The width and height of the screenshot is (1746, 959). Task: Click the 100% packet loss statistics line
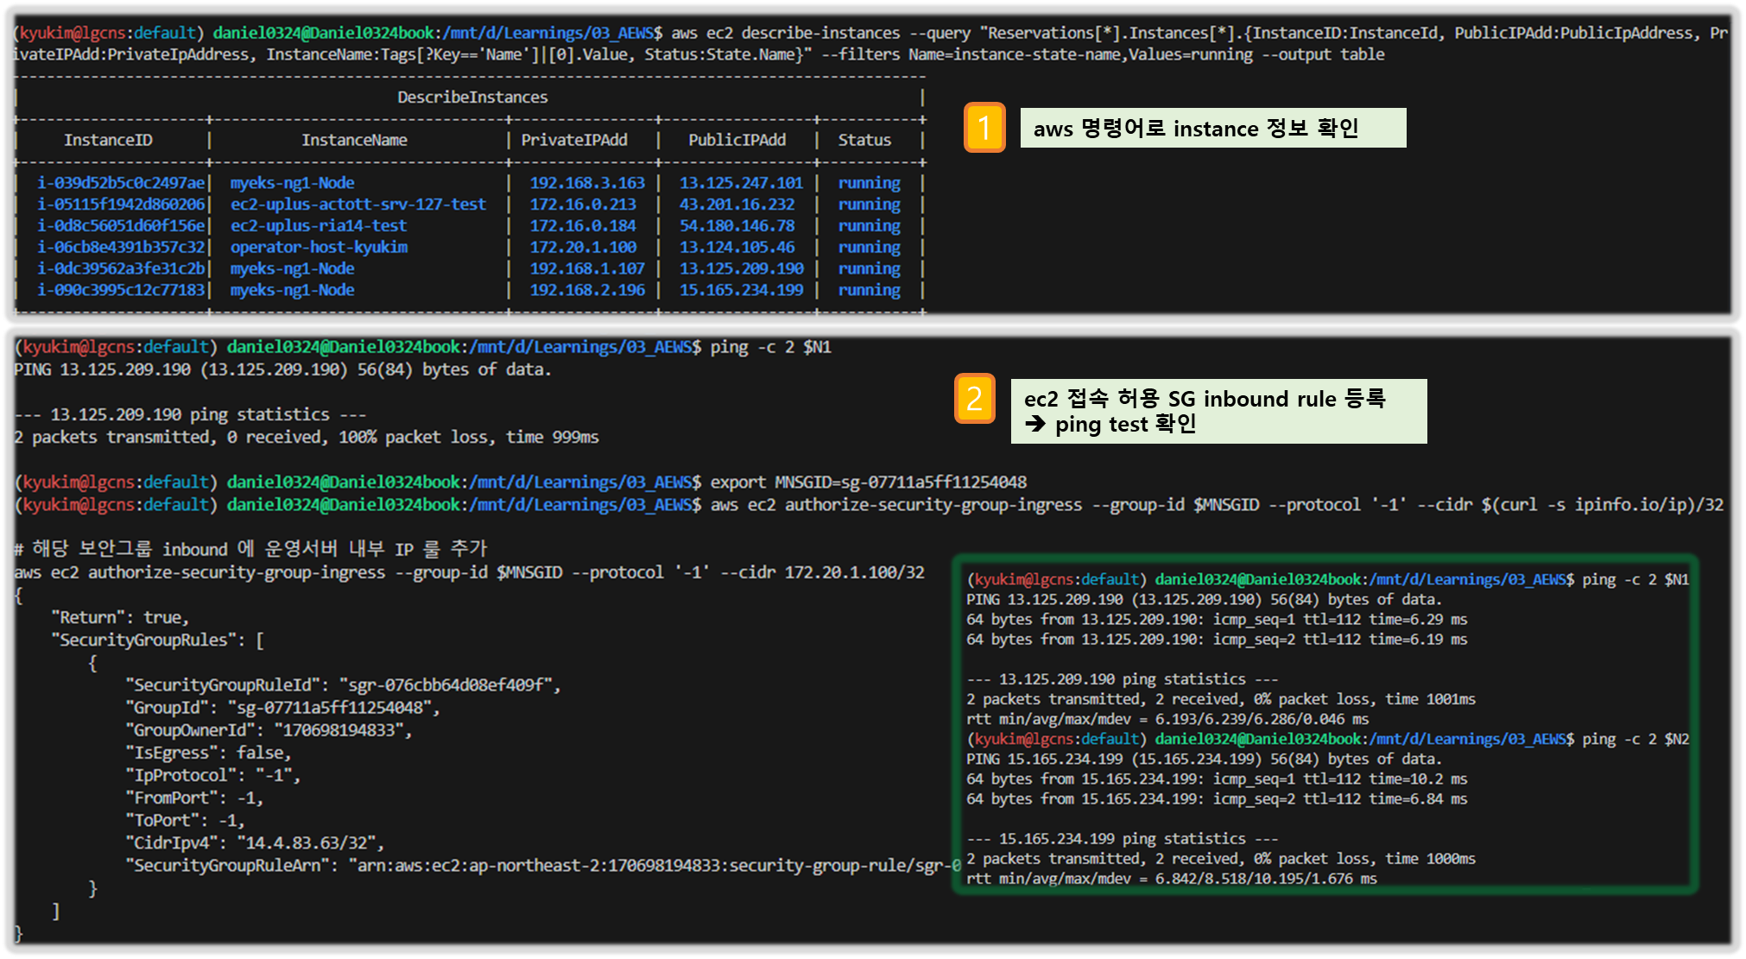coord(307,438)
